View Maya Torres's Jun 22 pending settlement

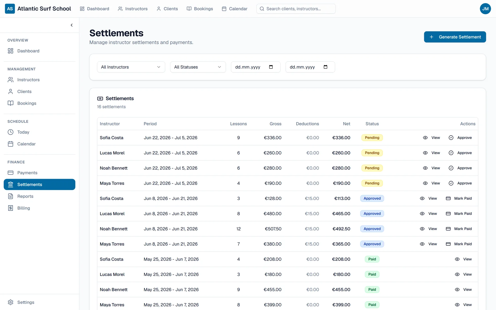[431, 183]
